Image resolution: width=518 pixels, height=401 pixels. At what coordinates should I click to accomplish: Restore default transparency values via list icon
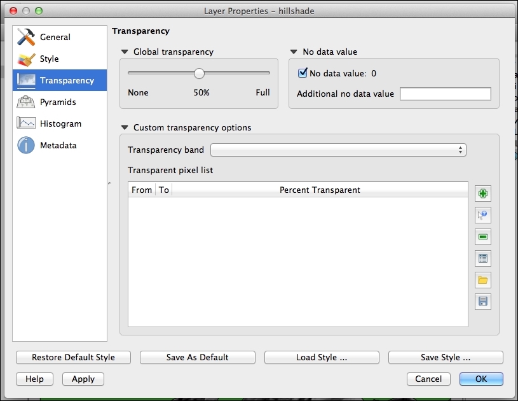point(482,258)
